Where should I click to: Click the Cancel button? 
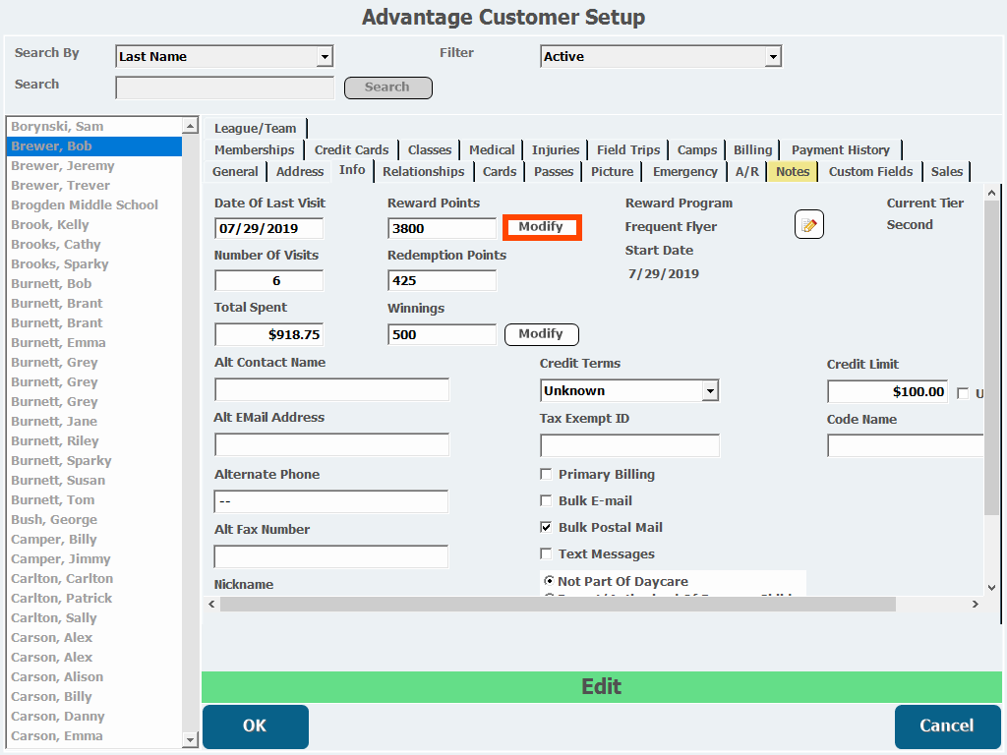(945, 726)
